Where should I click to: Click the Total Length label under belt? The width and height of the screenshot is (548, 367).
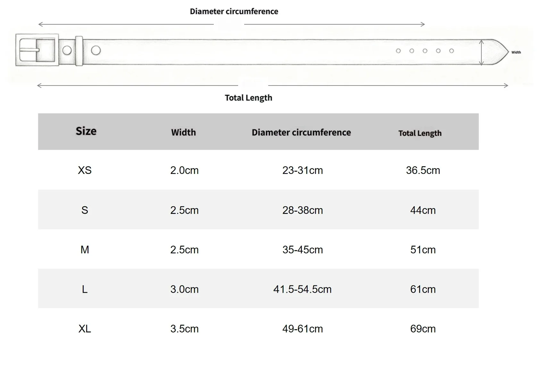[x=248, y=98]
